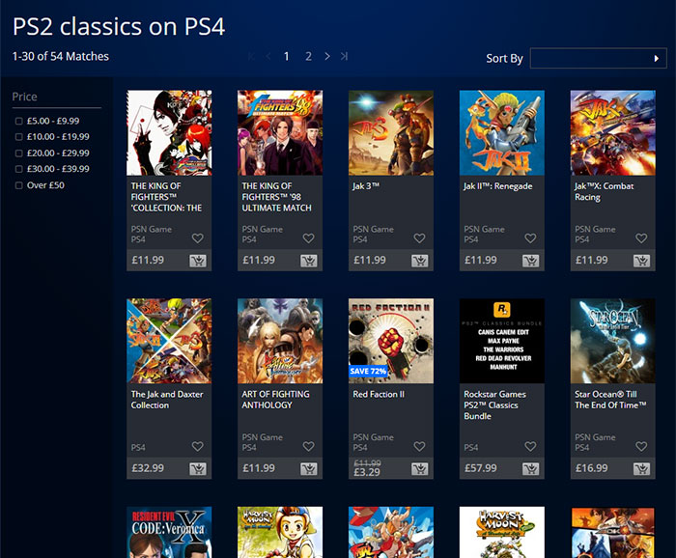Jump to last page arrow
This screenshot has height=558, width=676.
[344, 56]
